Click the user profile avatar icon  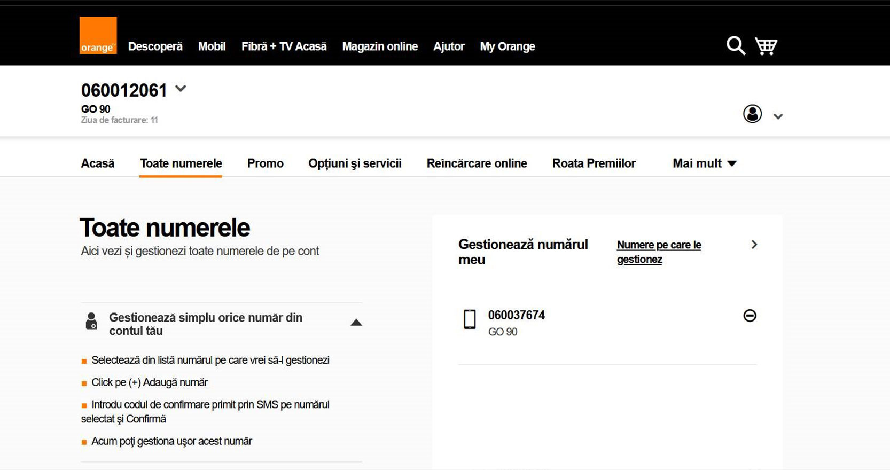752,114
